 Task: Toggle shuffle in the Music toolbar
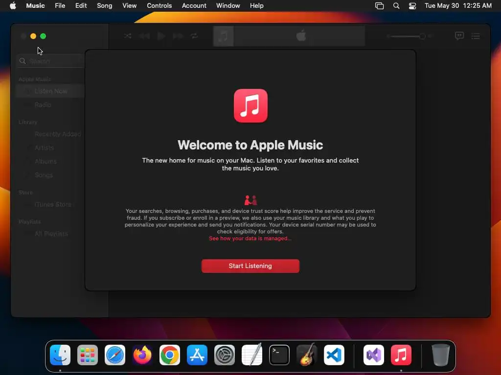coord(128,36)
